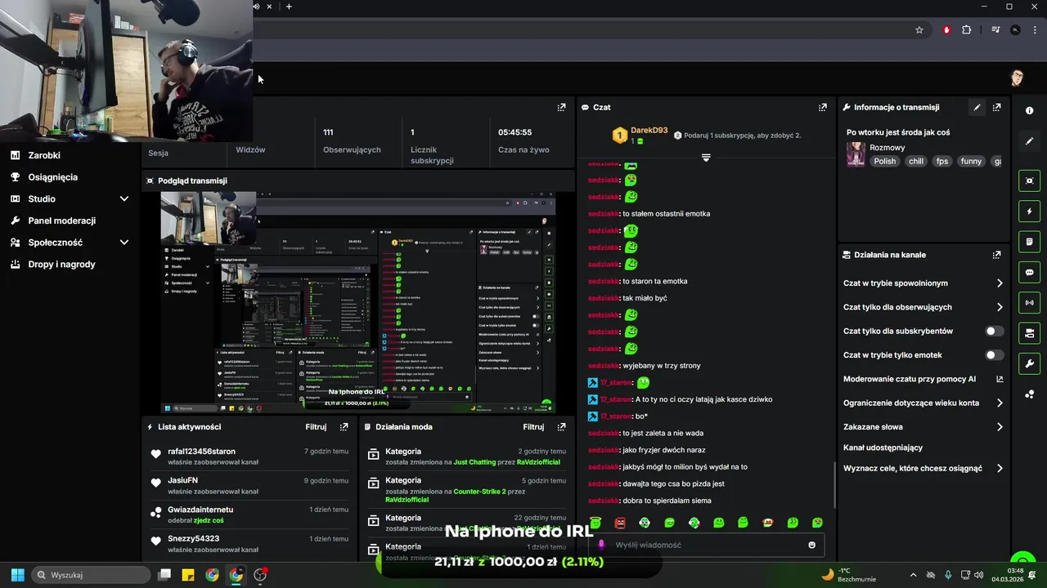Edit stream info with pencil icon in panel header
Screen dimensions: 1047x588
click(x=977, y=107)
